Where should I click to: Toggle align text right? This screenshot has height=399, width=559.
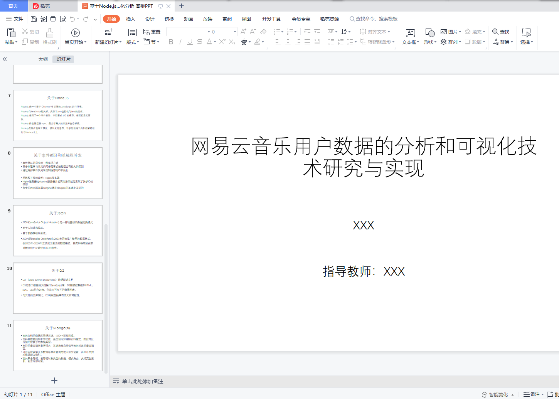coord(298,42)
